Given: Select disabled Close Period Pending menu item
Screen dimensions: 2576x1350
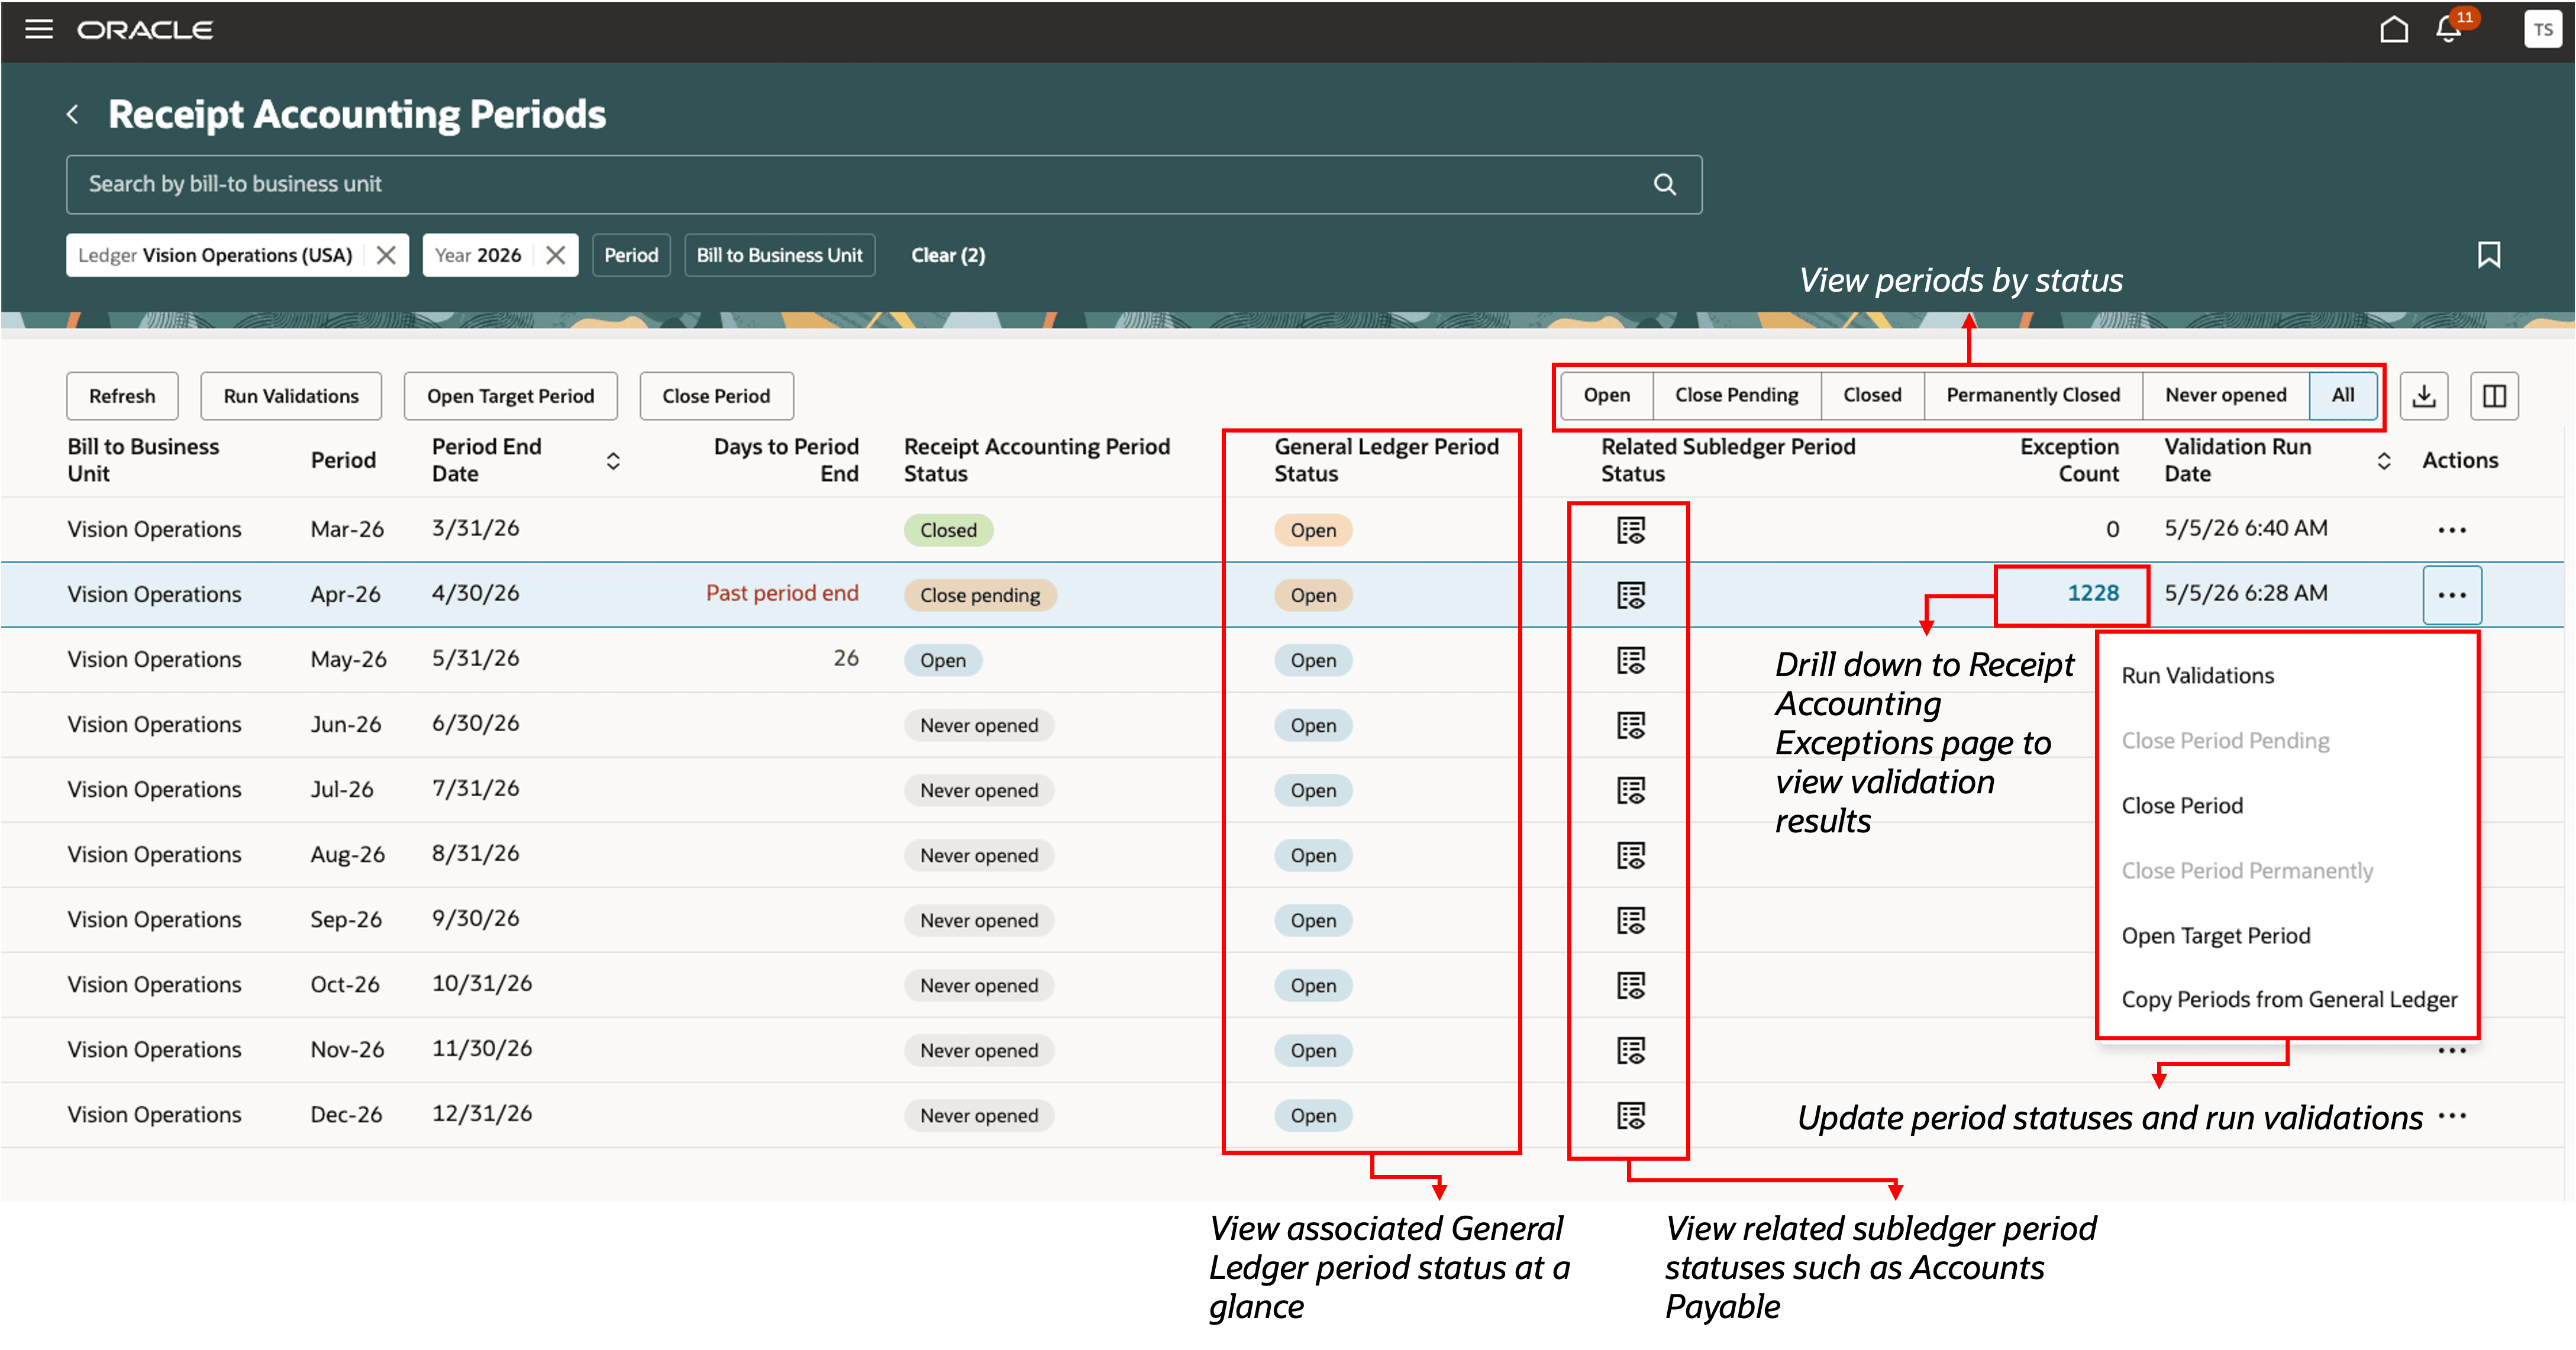Looking at the screenshot, I should click(x=2225, y=741).
